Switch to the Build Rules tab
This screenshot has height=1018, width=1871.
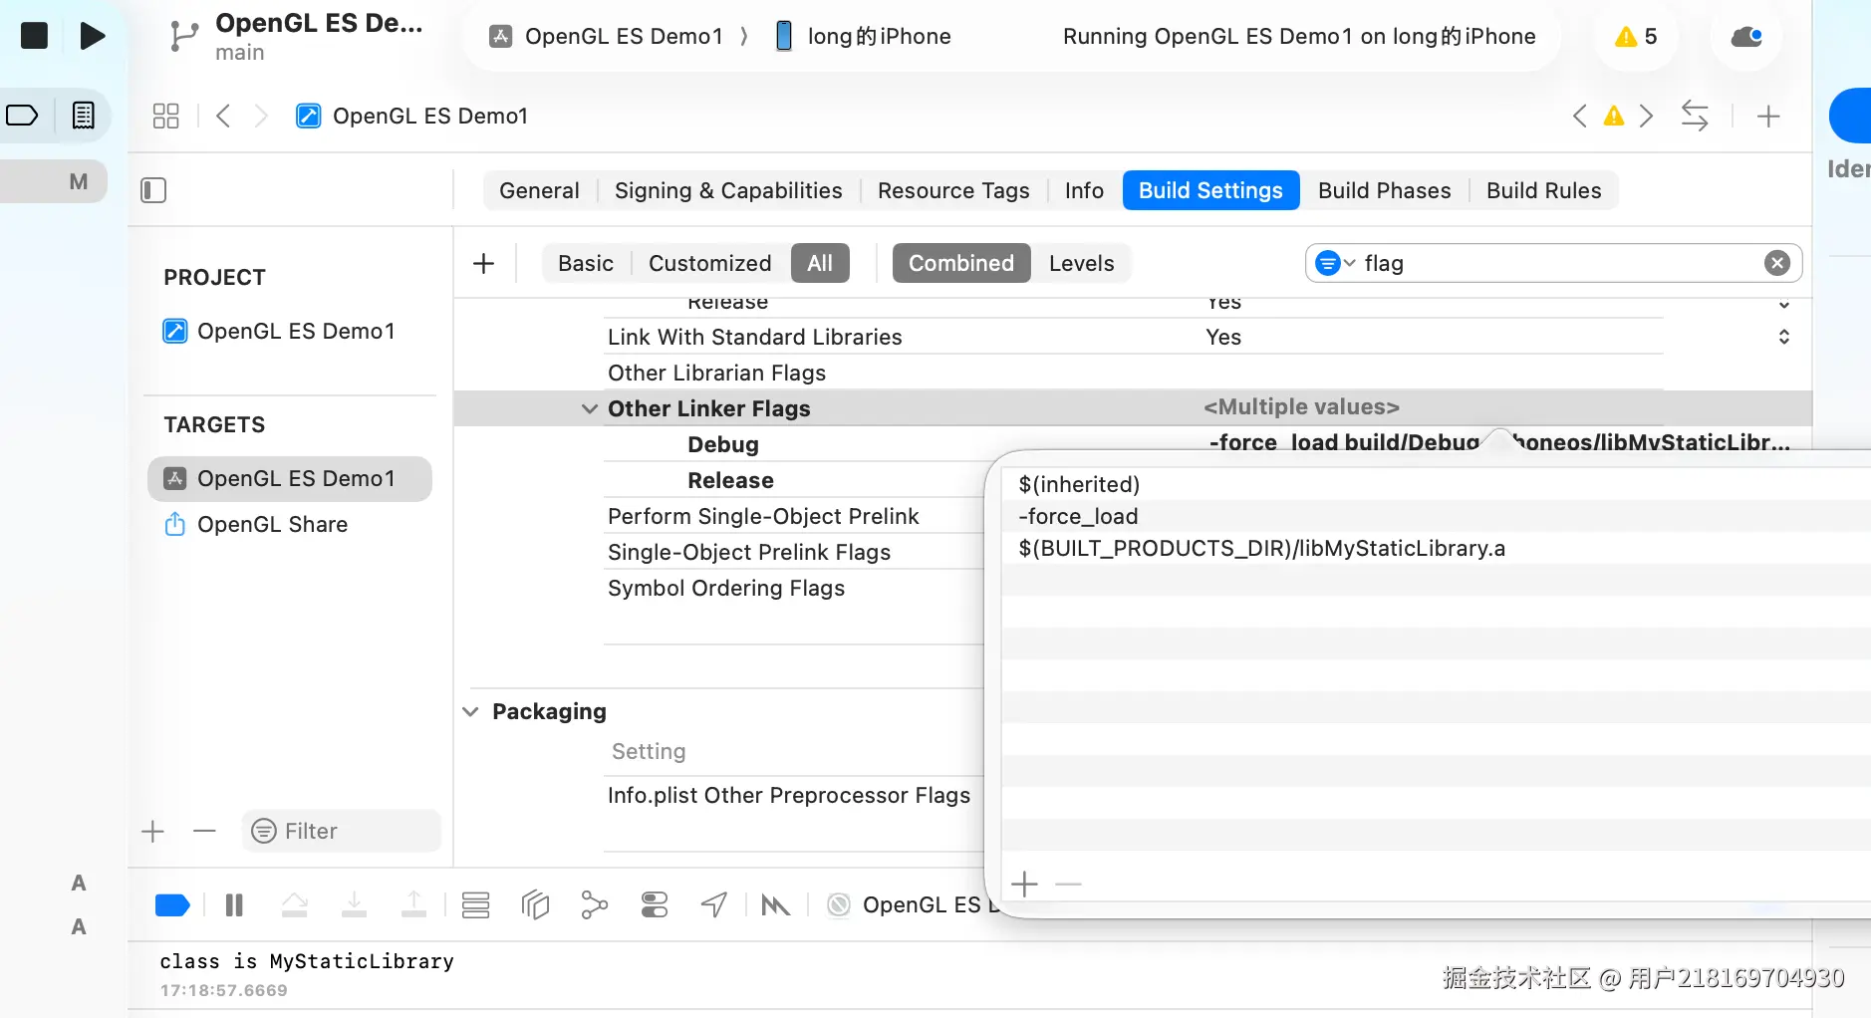click(x=1543, y=190)
